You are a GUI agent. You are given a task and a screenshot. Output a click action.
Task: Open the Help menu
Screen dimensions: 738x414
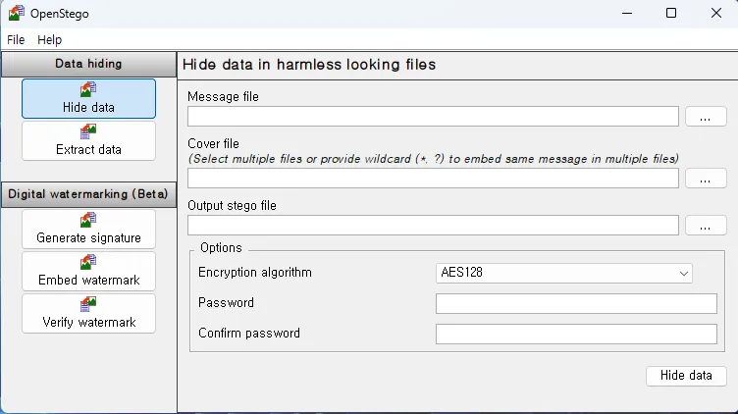pyautogui.click(x=49, y=40)
